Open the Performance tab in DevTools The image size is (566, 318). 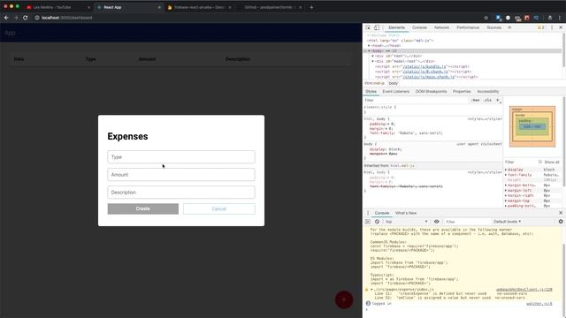tap(468, 27)
